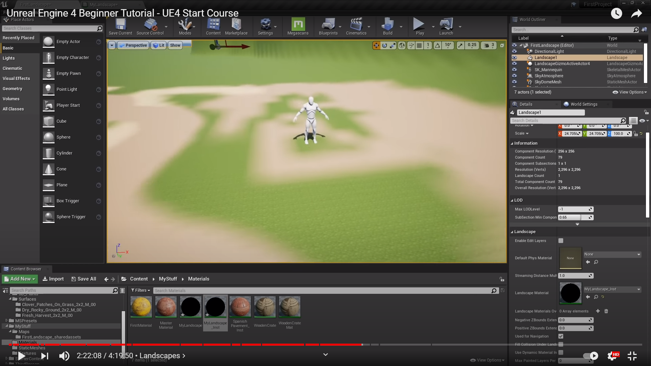Toggle visibility of the DirectionalLight actor
The image size is (651, 366).
(x=514, y=52)
